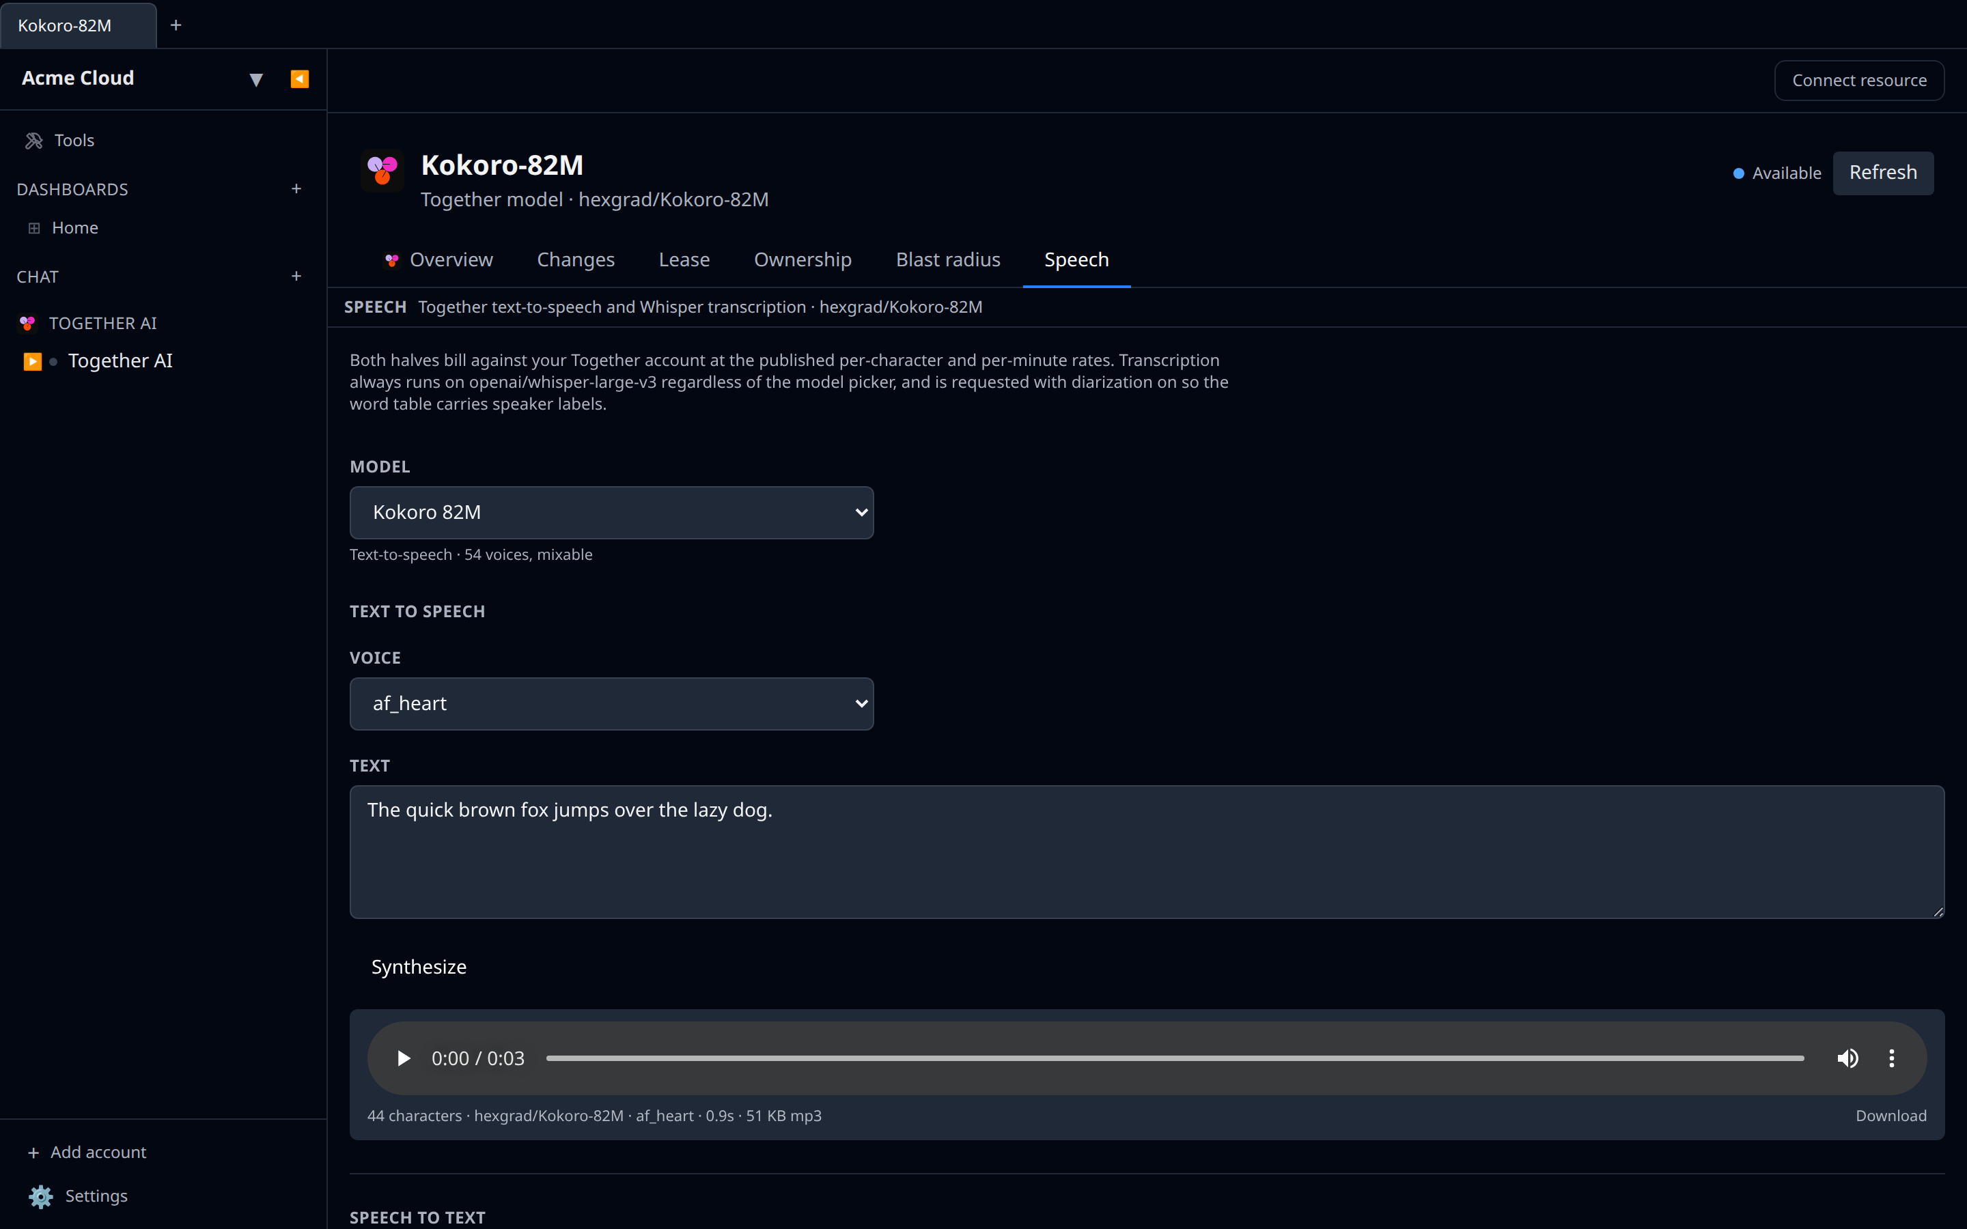Click Add account in the sidebar

tap(88, 1152)
